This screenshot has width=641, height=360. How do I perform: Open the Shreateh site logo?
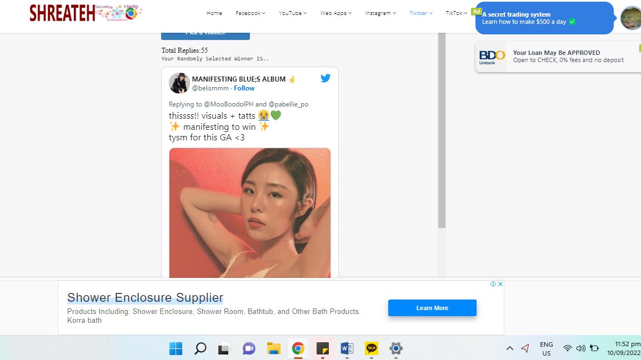[86, 13]
